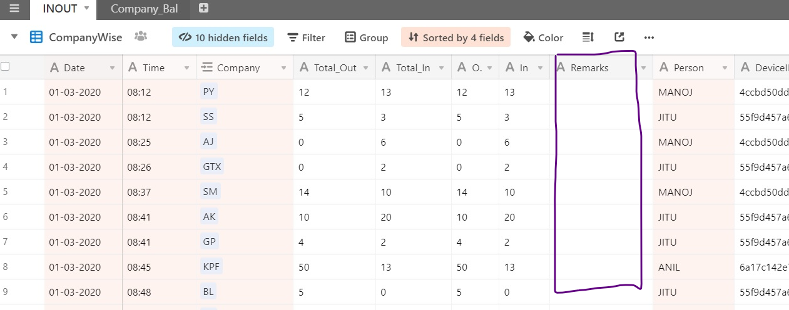Select the GP company cell
Viewport: 789px width, 310px height.
(245, 242)
